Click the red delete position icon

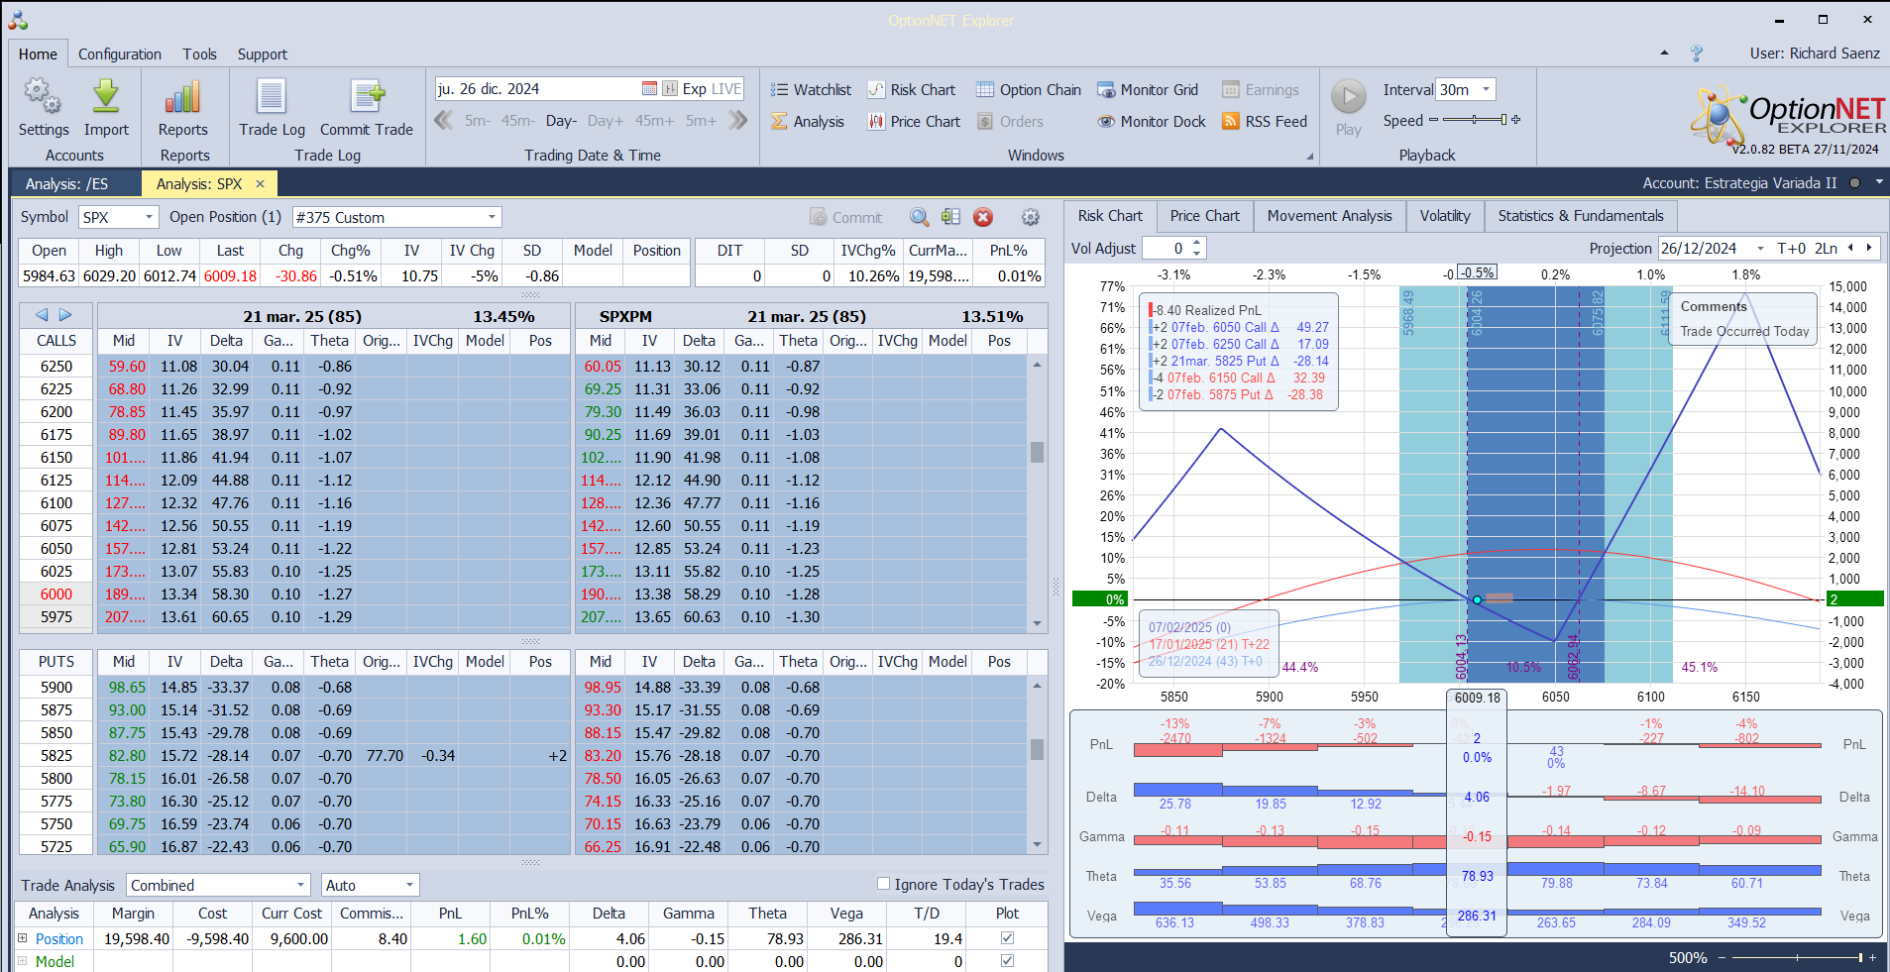coord(982,217)
